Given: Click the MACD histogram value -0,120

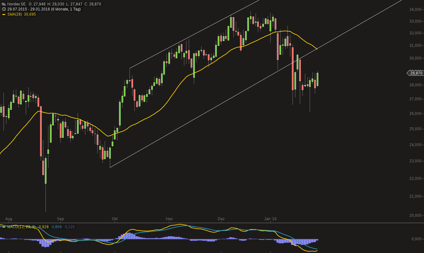Looking at the screenshot, I should point(69,227).
